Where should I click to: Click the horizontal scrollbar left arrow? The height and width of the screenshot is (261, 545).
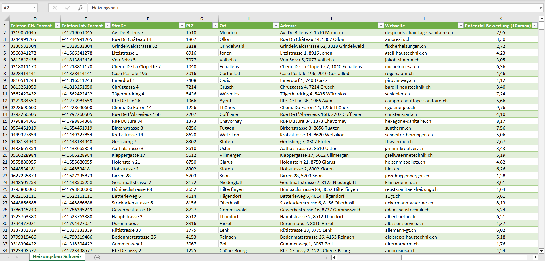point(334,258)
